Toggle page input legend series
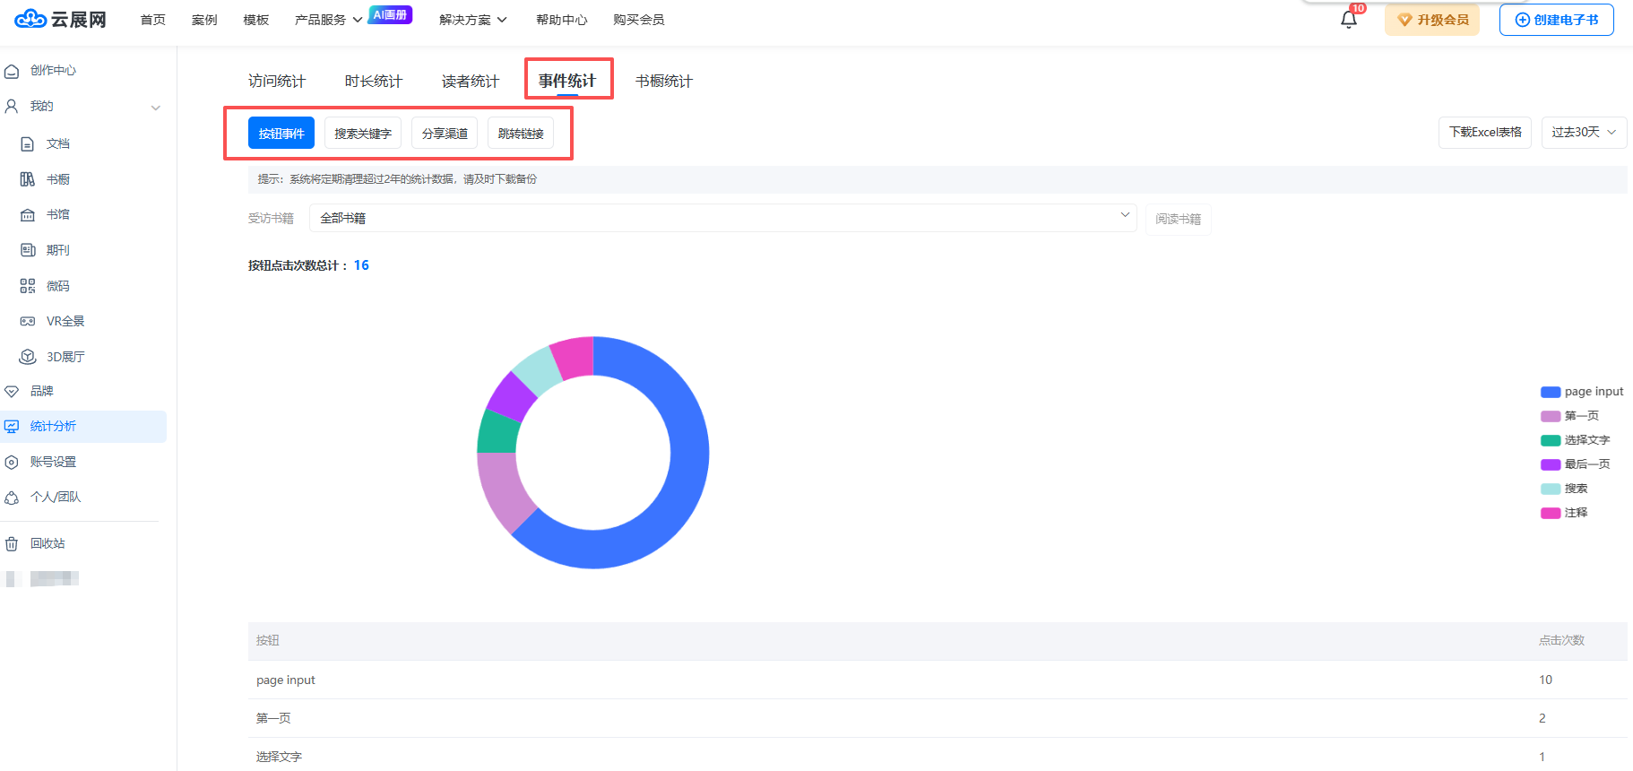Image resolution: width=1633 pixels, height=771 pixels. coord(1581,392)
